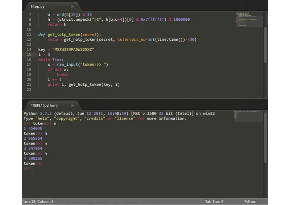Click 'intervals_no' keyword argument
Viewport: 290px width, 205px height.
point(132,40)
